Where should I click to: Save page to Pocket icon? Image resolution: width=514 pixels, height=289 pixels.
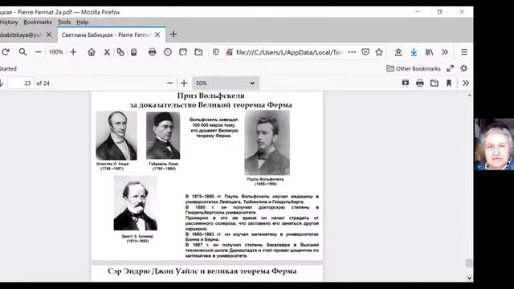coord(365,52)
